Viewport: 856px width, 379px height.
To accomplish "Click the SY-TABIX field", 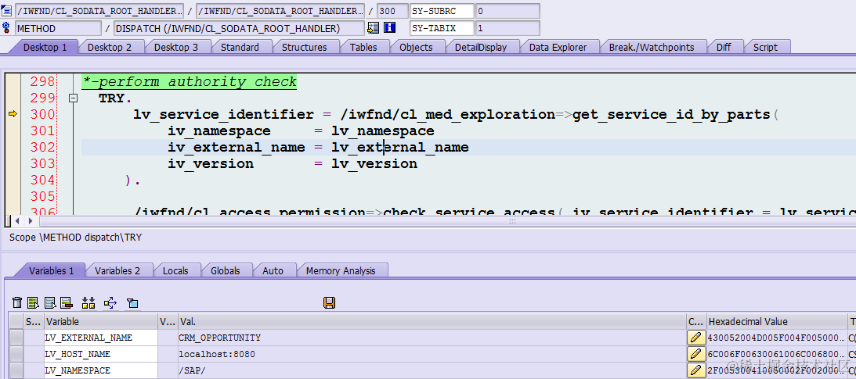I will coord(442,28).
